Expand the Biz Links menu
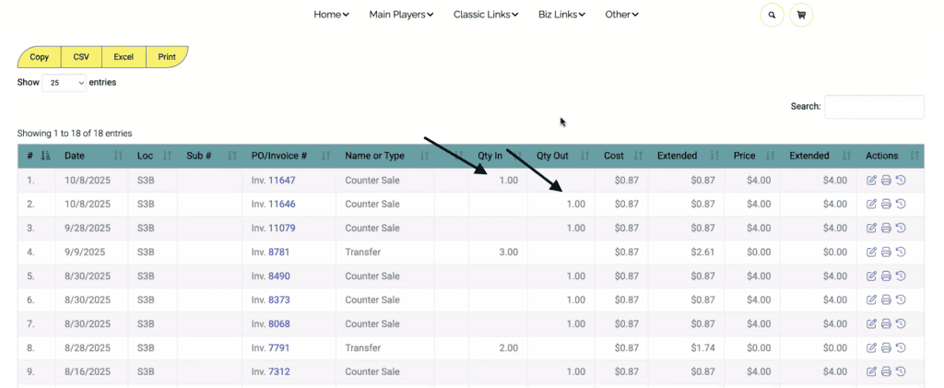944x388 pixels. 561,15
